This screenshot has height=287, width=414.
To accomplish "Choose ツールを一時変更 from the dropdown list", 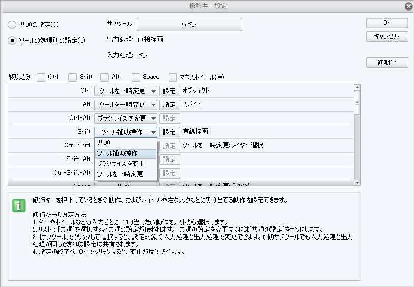I will pos(126,174).
